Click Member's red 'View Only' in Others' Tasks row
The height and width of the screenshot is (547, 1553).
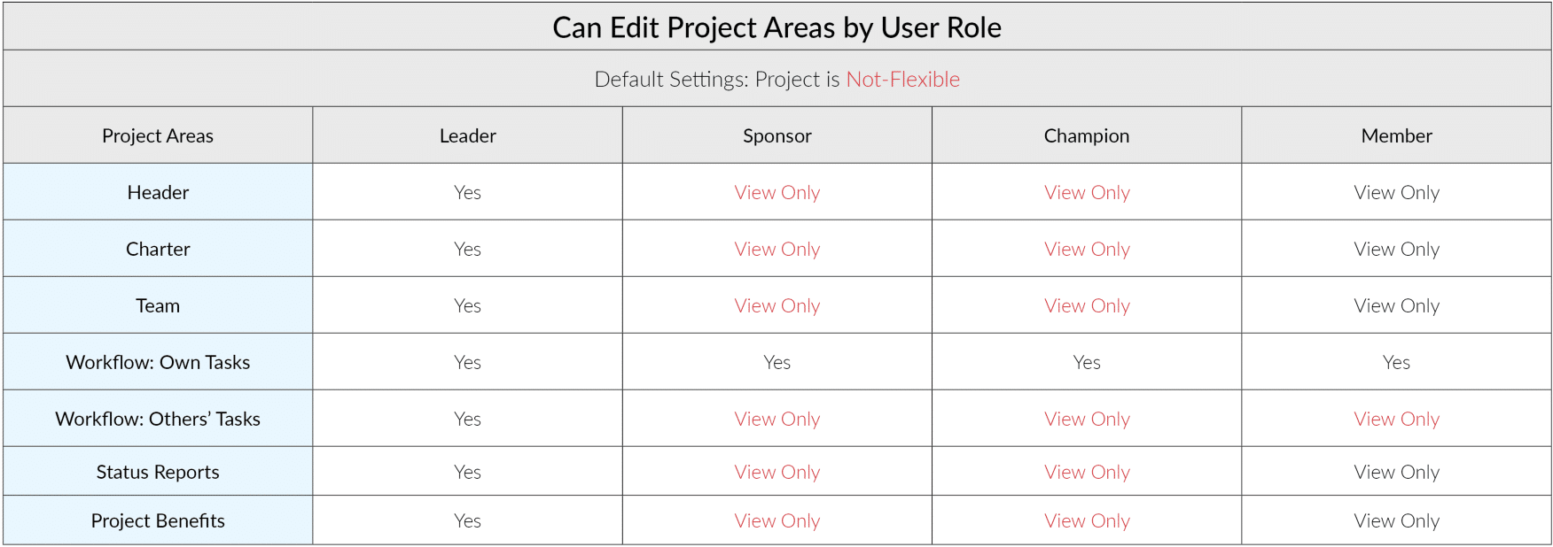pos(1396,419)
